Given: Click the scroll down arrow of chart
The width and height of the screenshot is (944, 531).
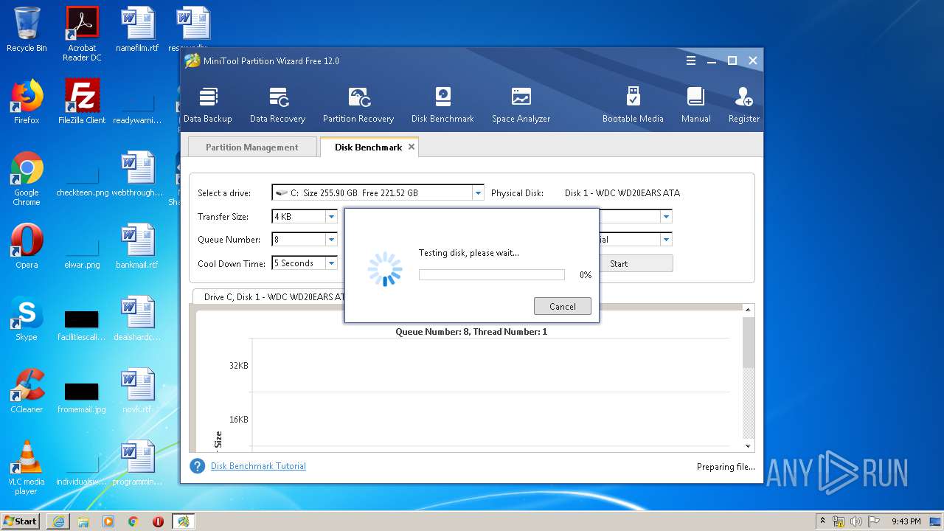Looking at the screenshot, I should (749, 445).
